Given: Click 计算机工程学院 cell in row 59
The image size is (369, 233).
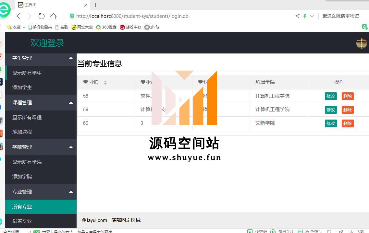Looking at the screenshot, I should tap(278, 110).
